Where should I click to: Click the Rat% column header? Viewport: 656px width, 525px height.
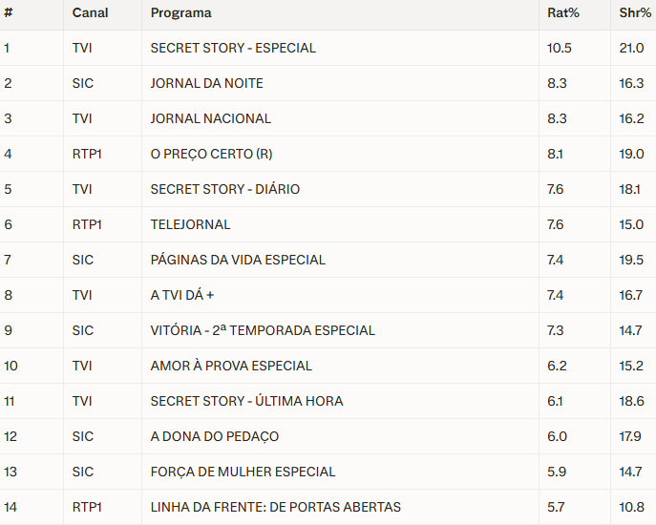tap(562, 13)
